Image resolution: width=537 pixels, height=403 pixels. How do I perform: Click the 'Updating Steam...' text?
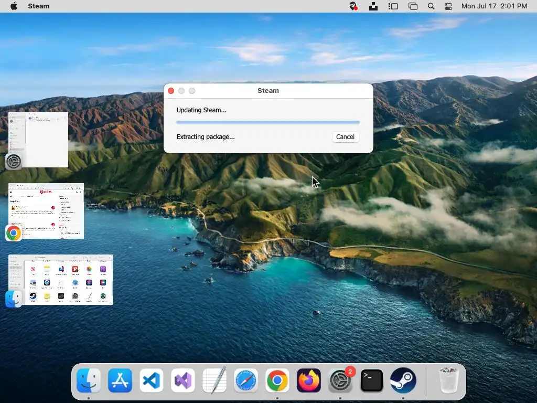pos(201,110)
